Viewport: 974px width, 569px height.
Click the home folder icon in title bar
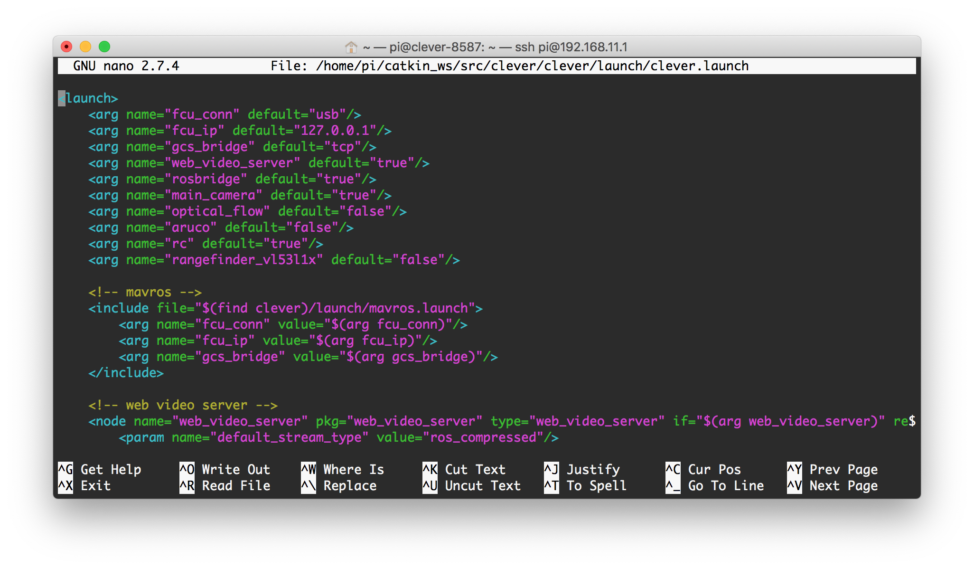351,47
